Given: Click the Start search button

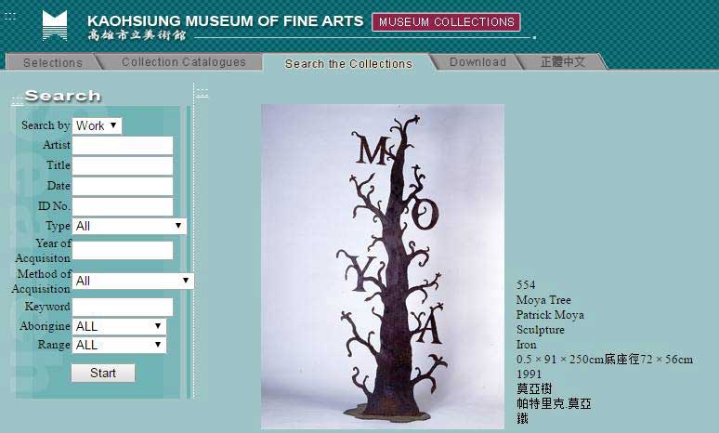Looking at the screenshot, I should tap(103, 373).
